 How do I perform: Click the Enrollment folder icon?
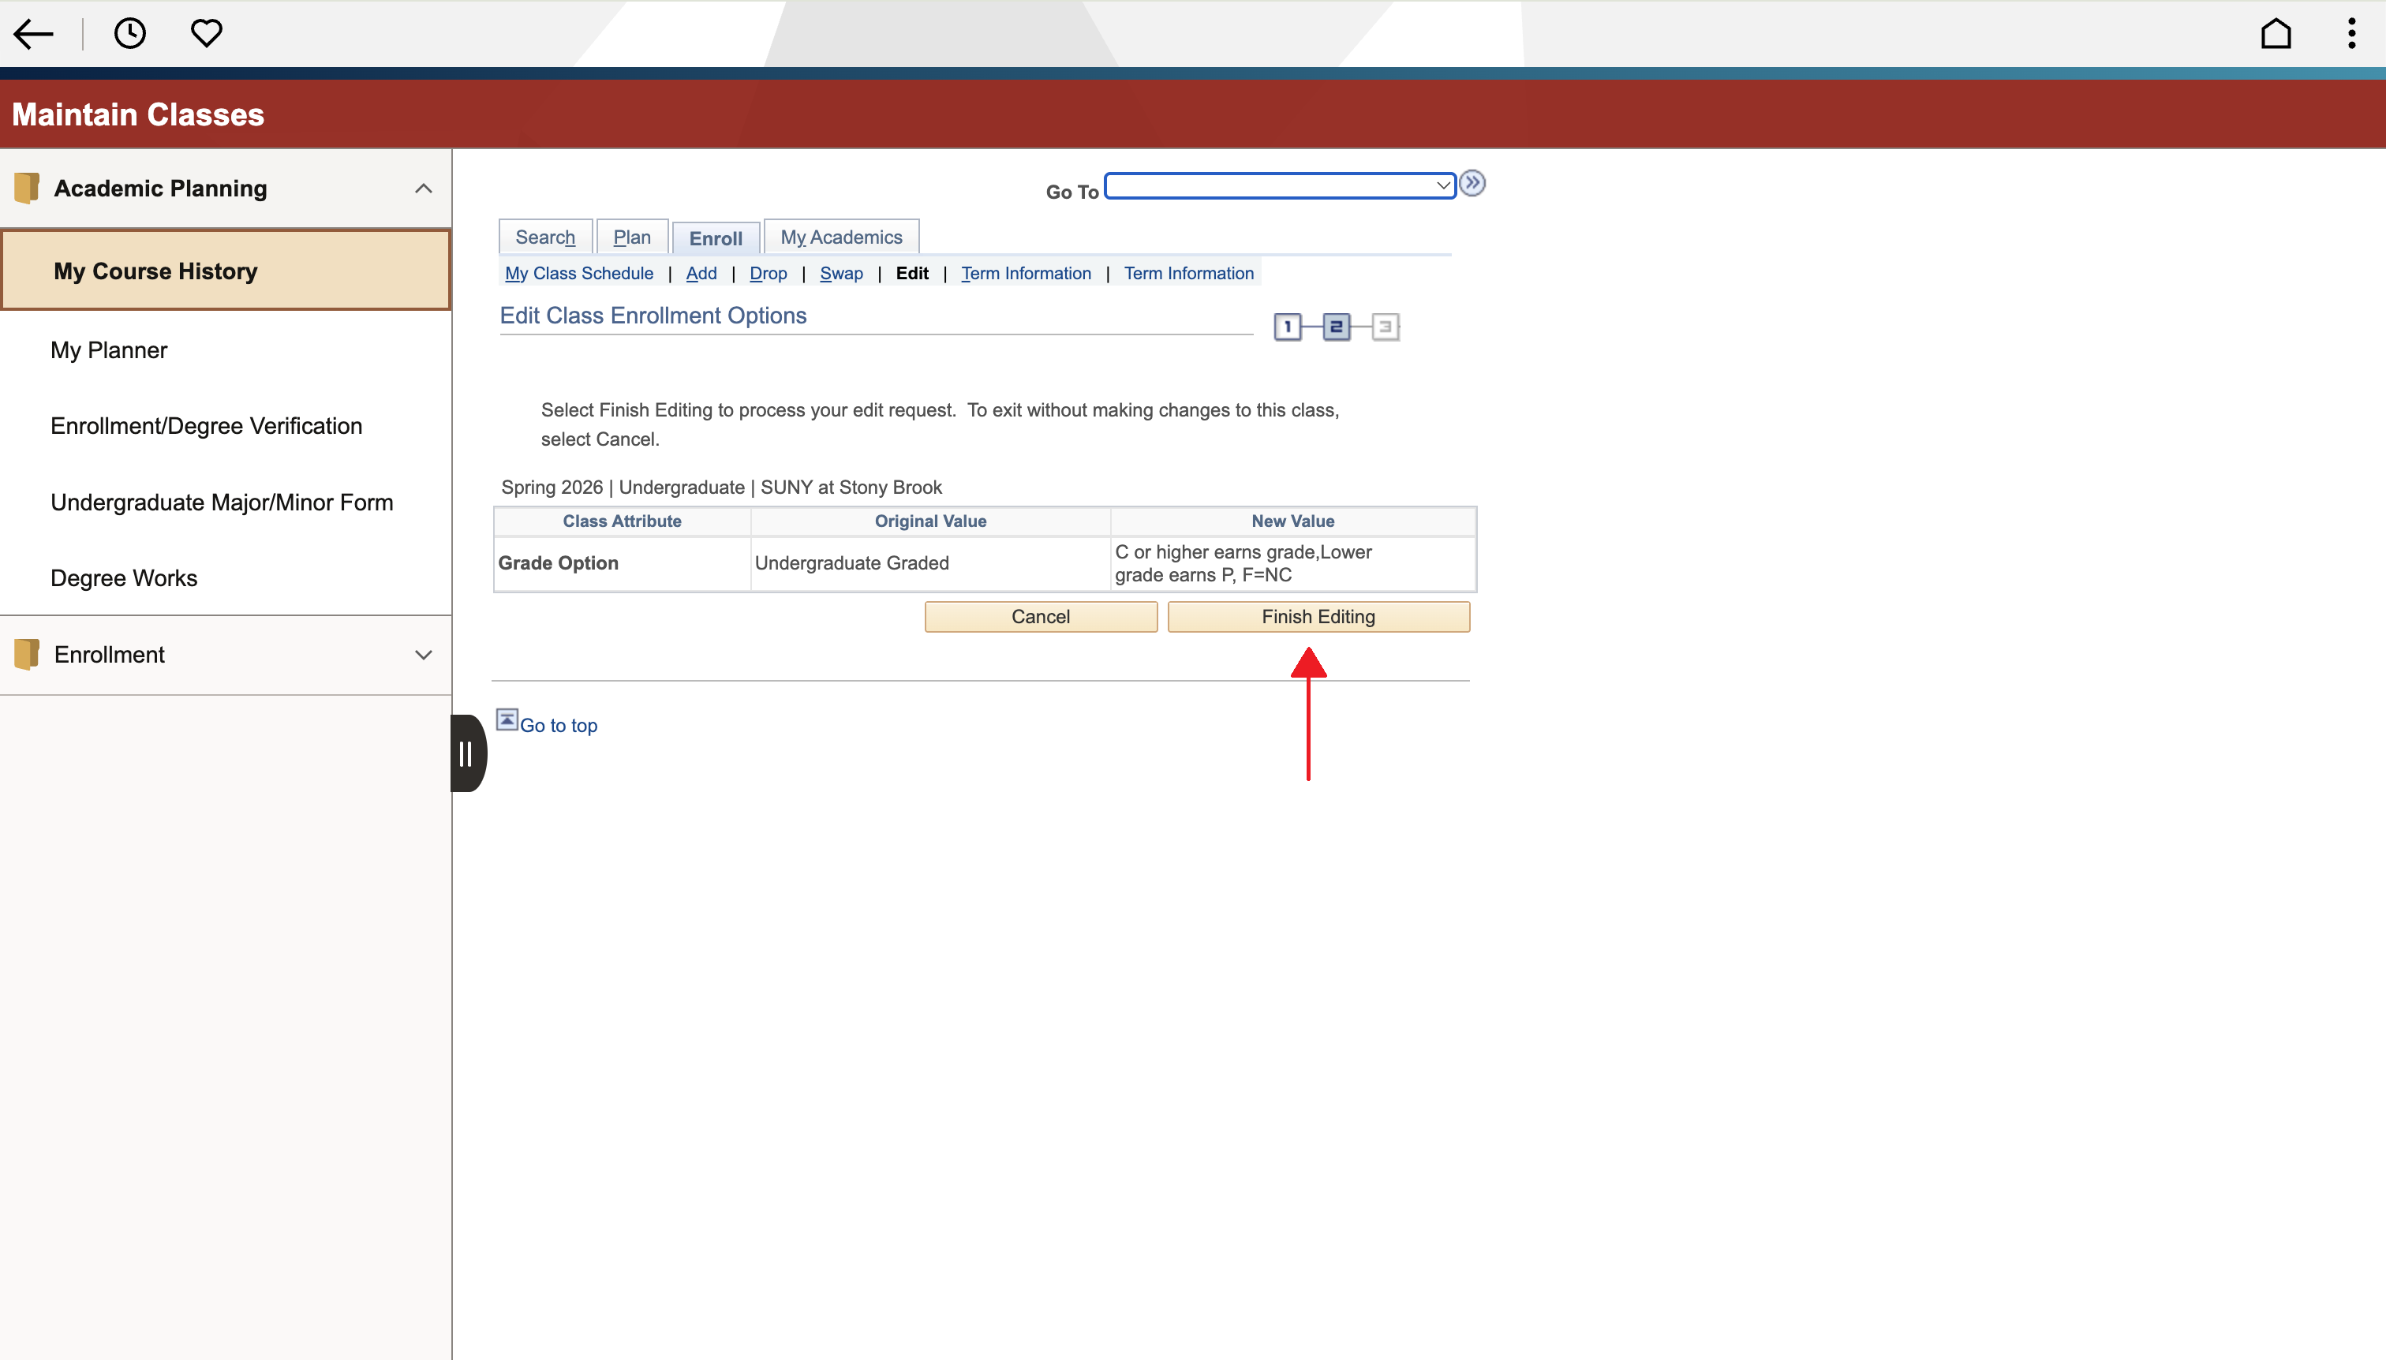pyautogui.click(x=27, y=654)
